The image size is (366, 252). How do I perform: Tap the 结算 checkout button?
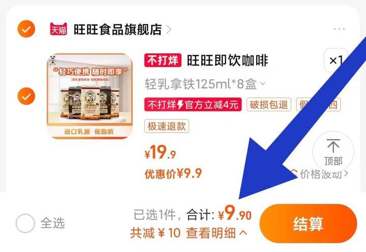pos(308,224)
